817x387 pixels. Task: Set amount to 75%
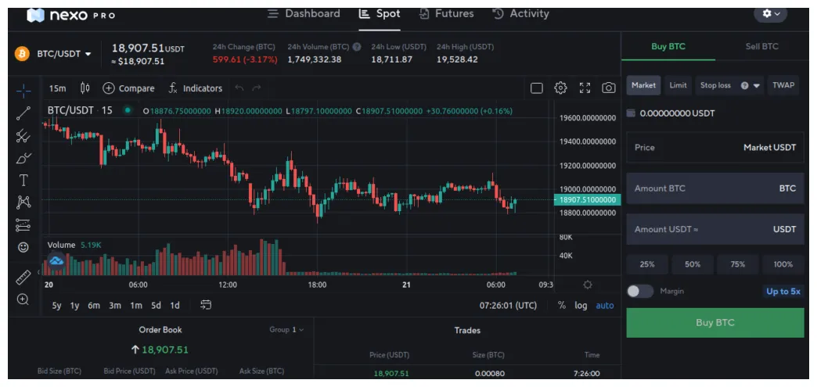click(x=738, y=264)
